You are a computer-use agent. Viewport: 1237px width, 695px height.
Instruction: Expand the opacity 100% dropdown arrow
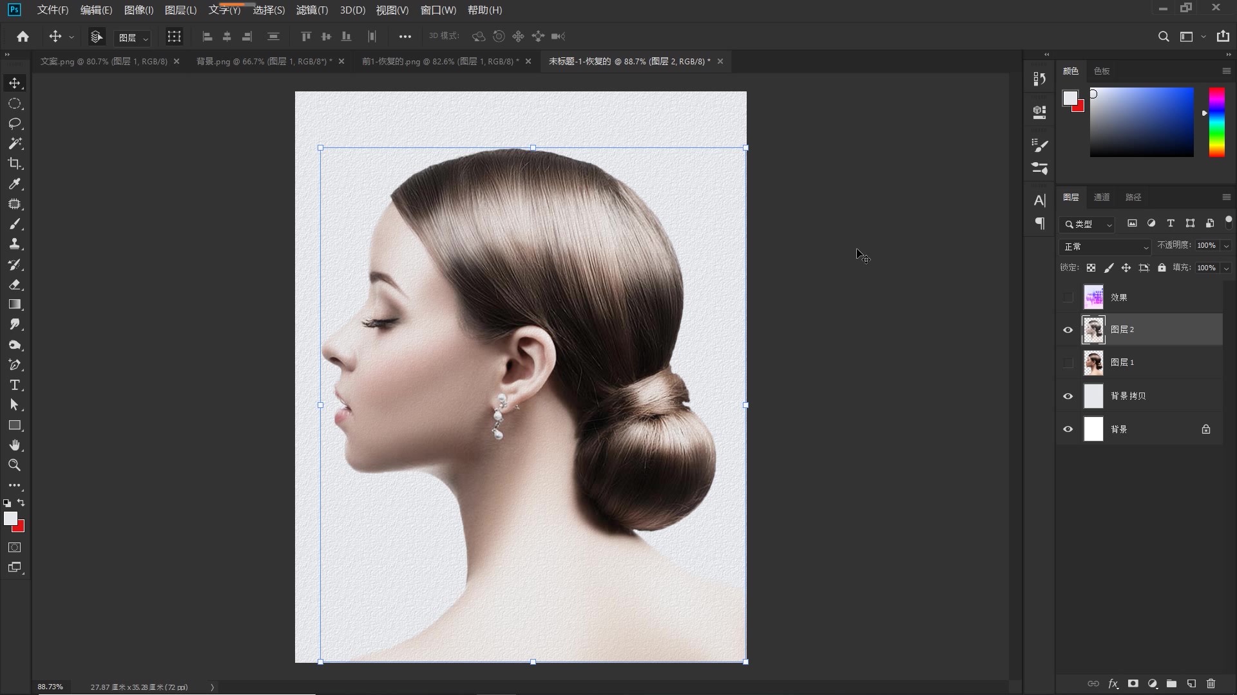(x=1226, y=246)
